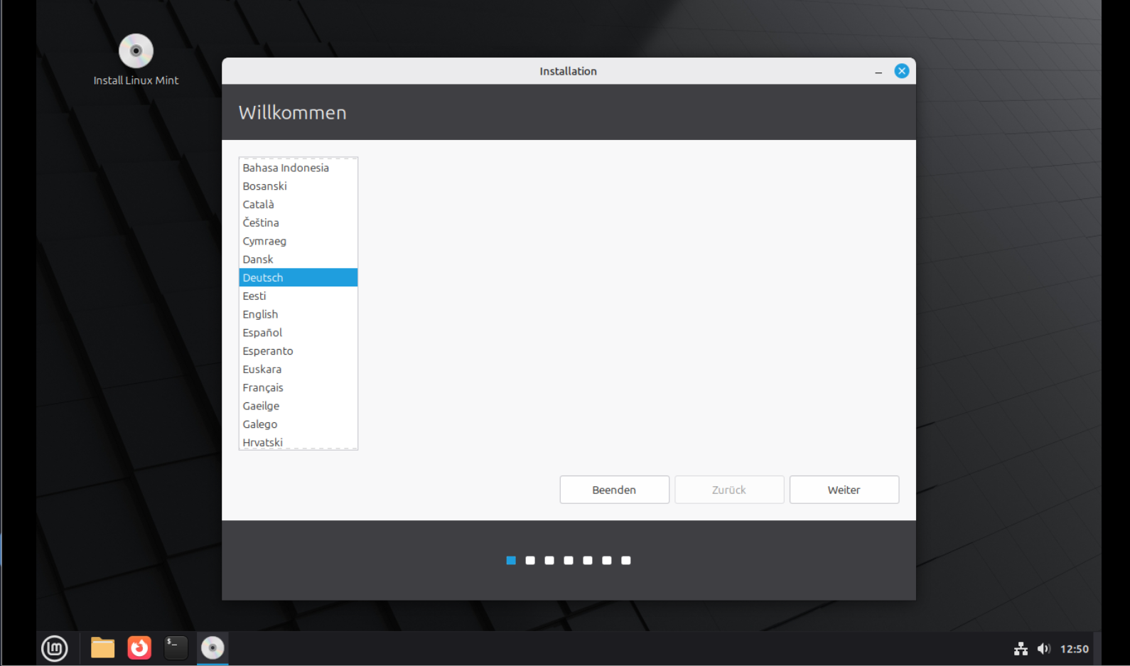
Task: Choose Esperanto from the language list
Action: (268, 351)
